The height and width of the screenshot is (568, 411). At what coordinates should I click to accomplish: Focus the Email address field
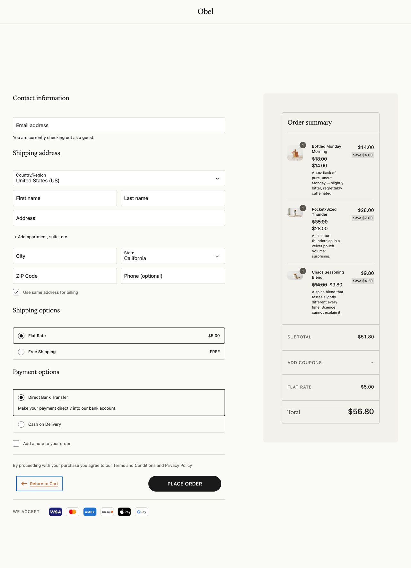119,125
